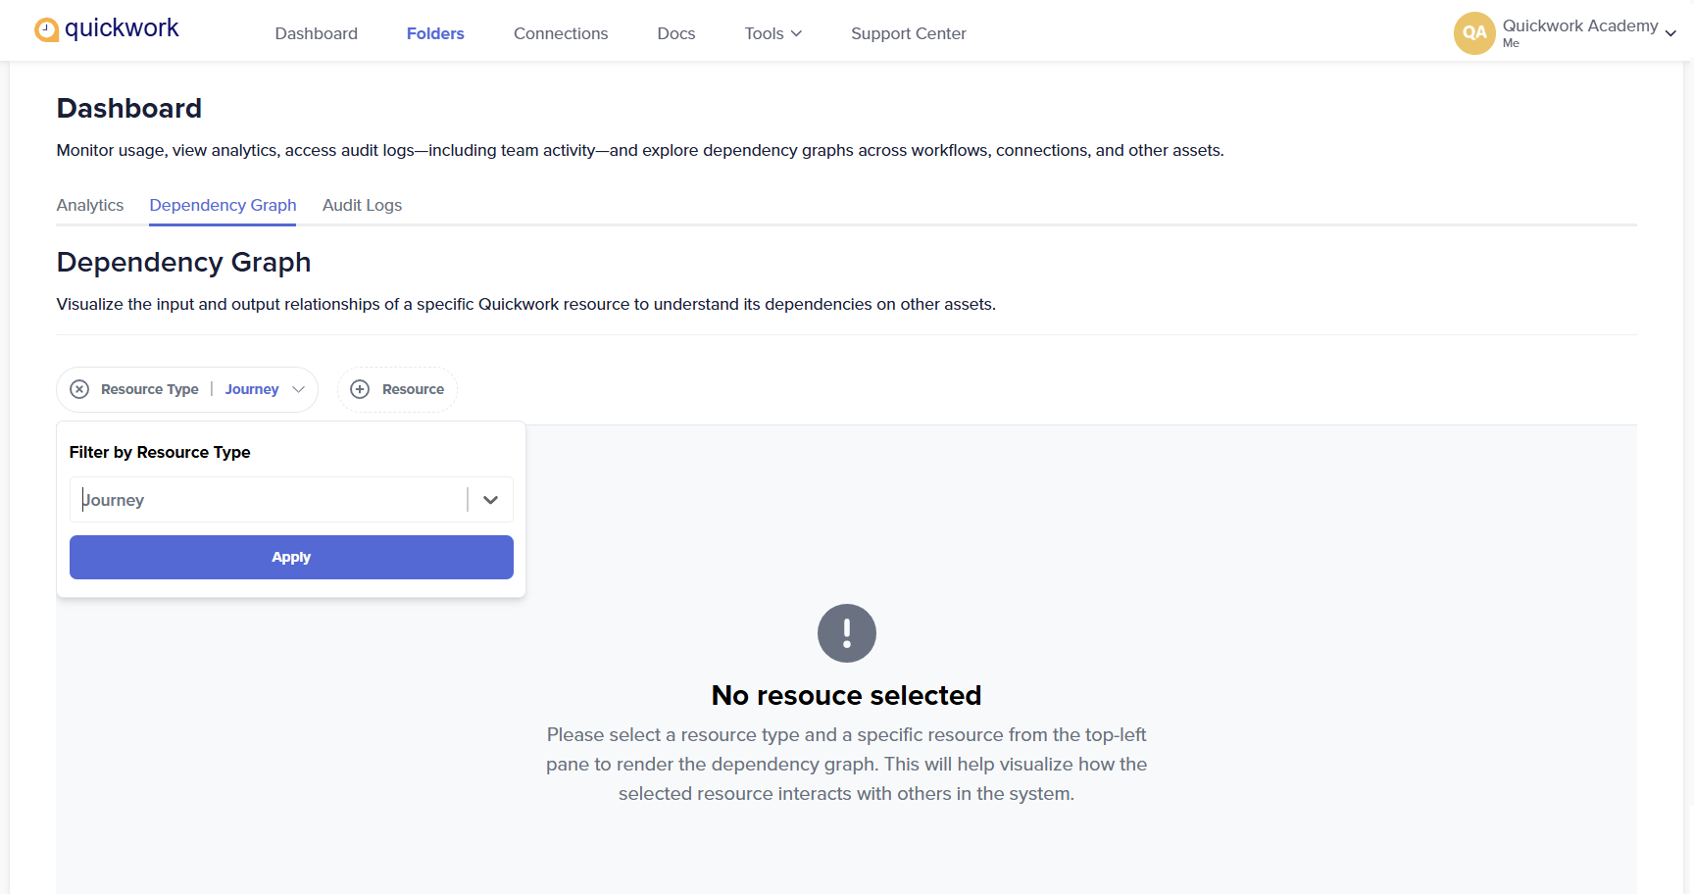Open the Support Center link
This screenshot has width=1694, height=895.
909,33
